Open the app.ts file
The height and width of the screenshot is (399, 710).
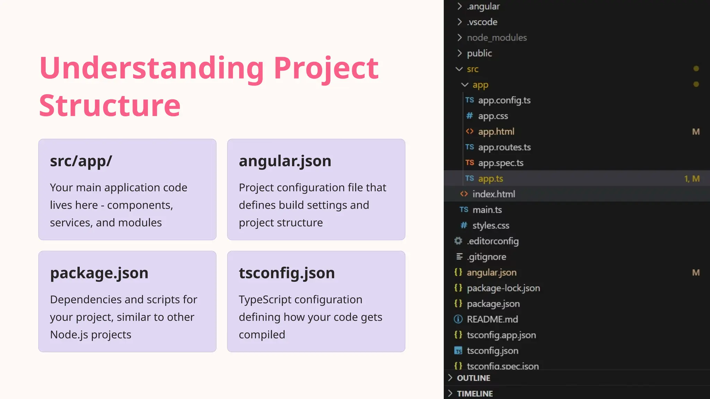[x=490, y=178]
